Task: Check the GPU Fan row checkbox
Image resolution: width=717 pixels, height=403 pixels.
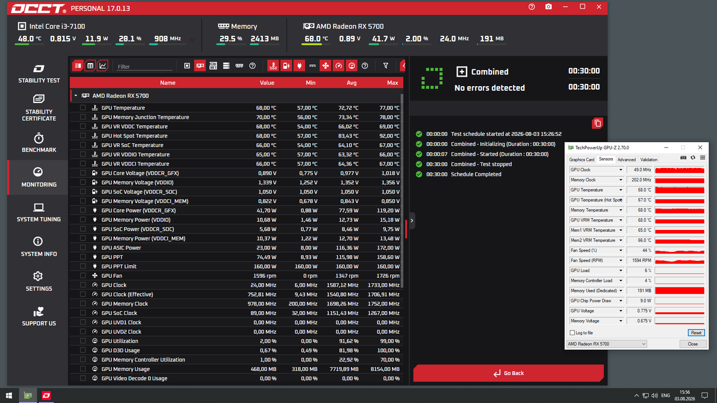Action: pyautogui.click(x=83, y=275)
